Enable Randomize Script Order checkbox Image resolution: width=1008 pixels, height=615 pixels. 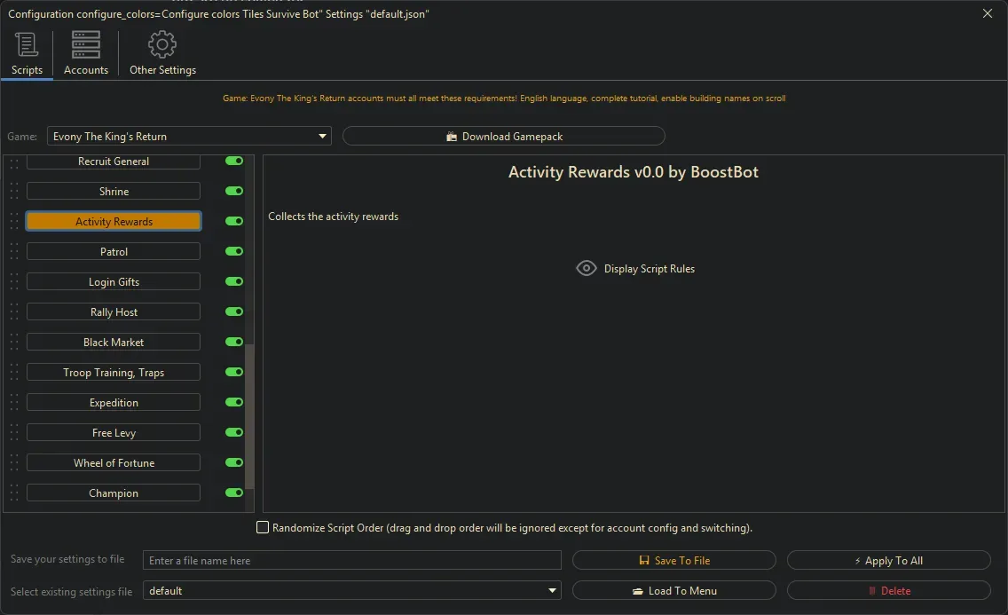[263, 527]
